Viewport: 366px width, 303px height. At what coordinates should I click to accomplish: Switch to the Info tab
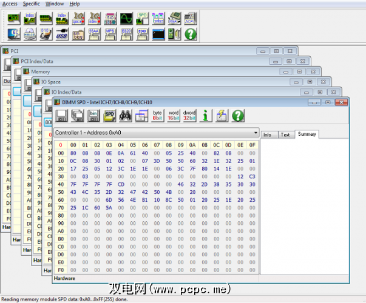tap(267, 135)
